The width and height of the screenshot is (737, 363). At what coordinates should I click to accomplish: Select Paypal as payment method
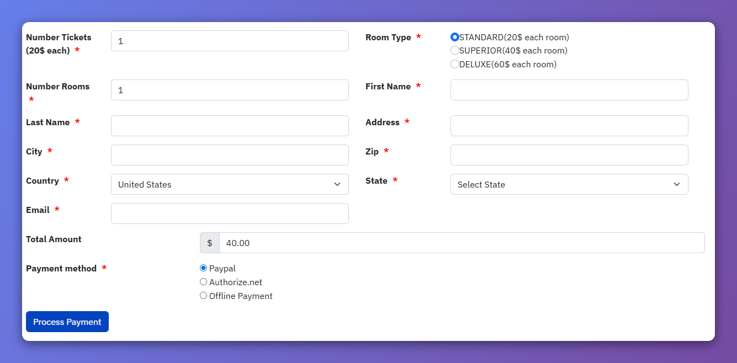(x=203, y=268)
